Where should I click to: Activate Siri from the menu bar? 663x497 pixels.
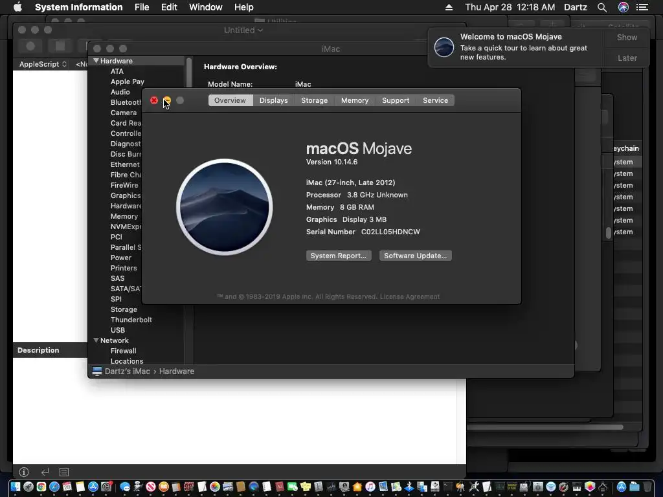(x=623, y=7)
